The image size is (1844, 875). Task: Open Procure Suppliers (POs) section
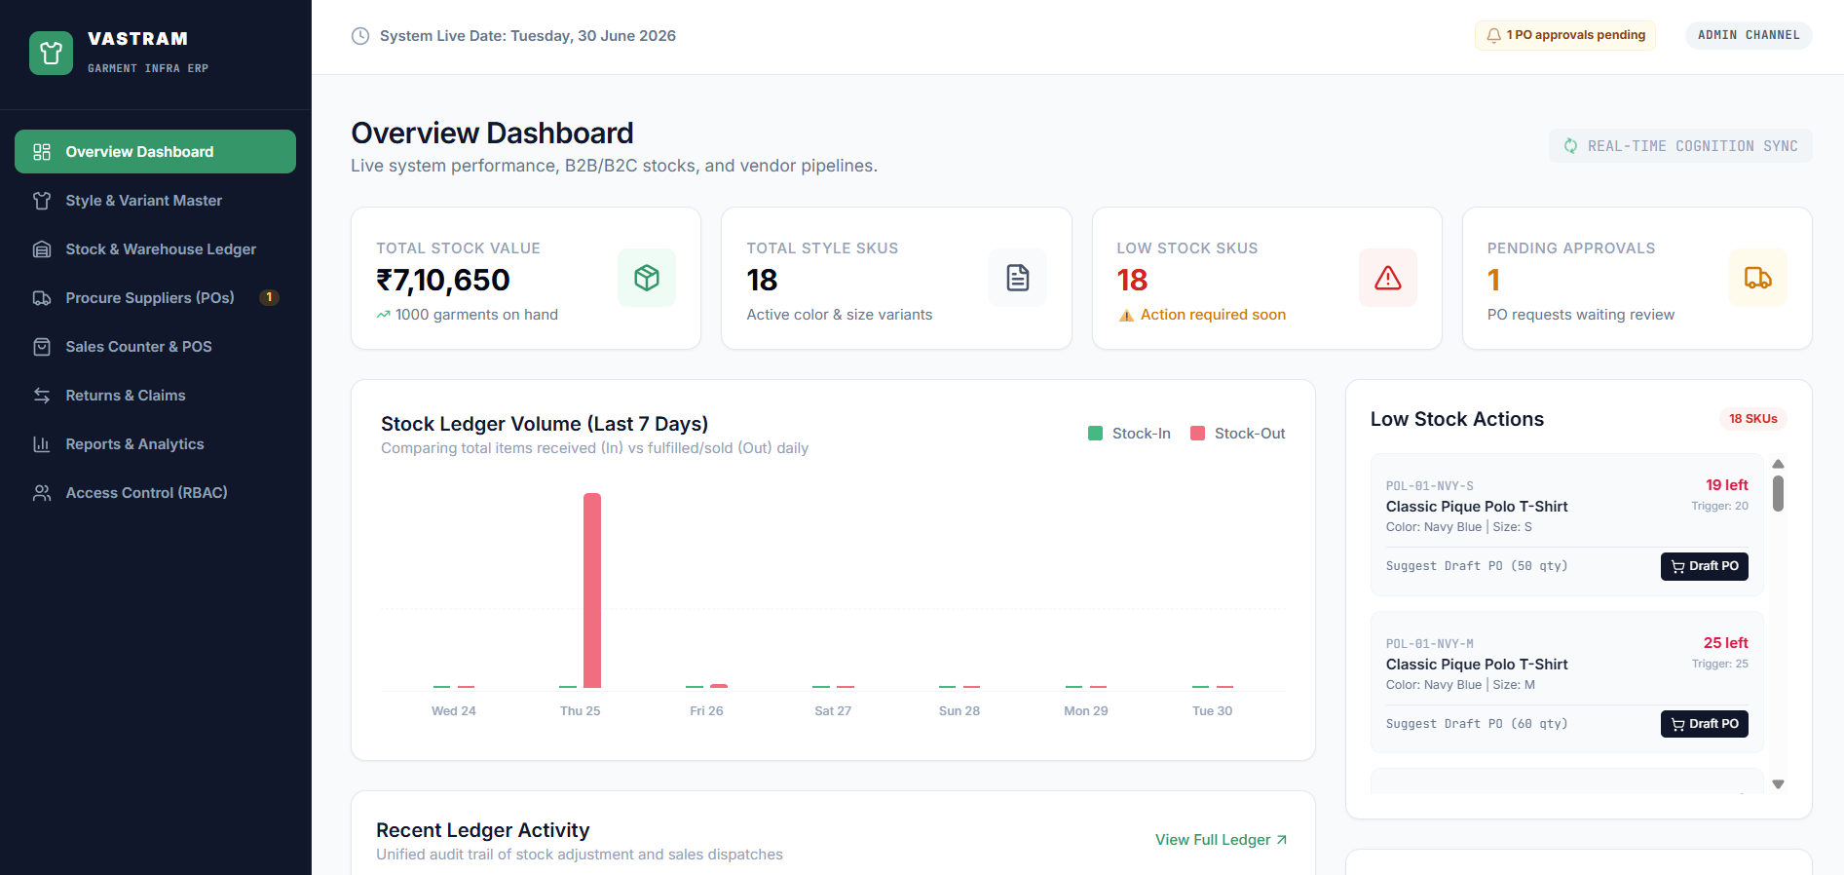click(155, 298)
